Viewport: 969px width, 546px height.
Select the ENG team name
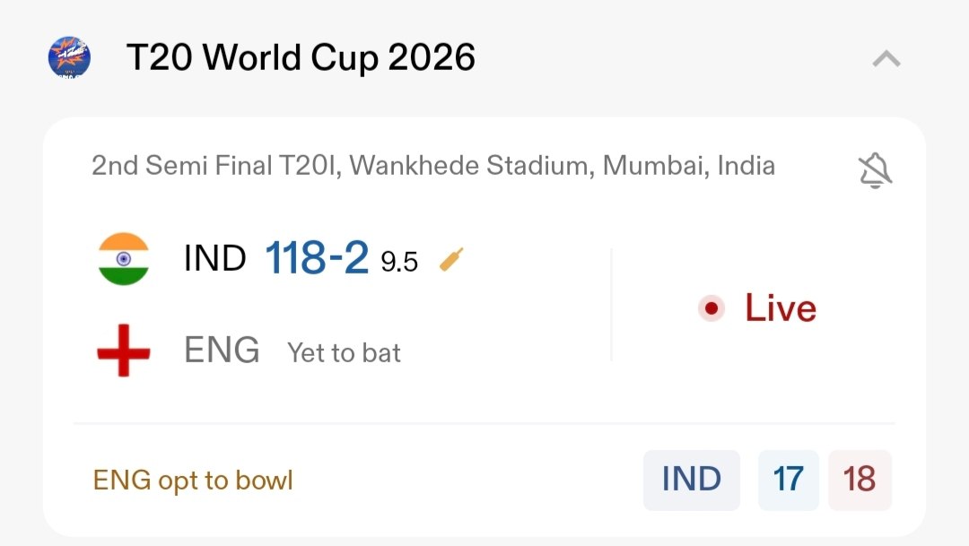[x=222, y=351]
